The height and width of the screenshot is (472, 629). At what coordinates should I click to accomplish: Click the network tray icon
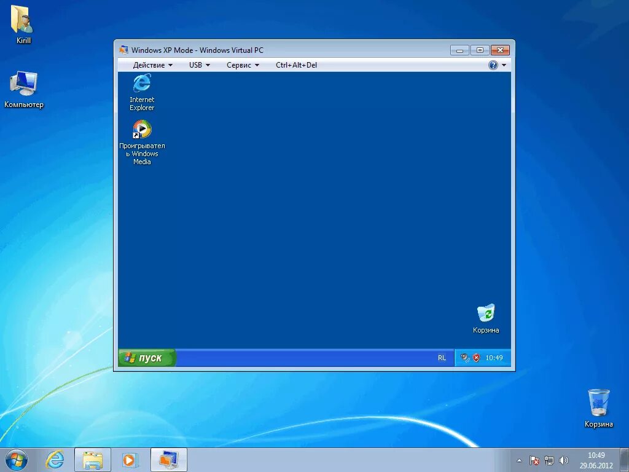point(549,460)
